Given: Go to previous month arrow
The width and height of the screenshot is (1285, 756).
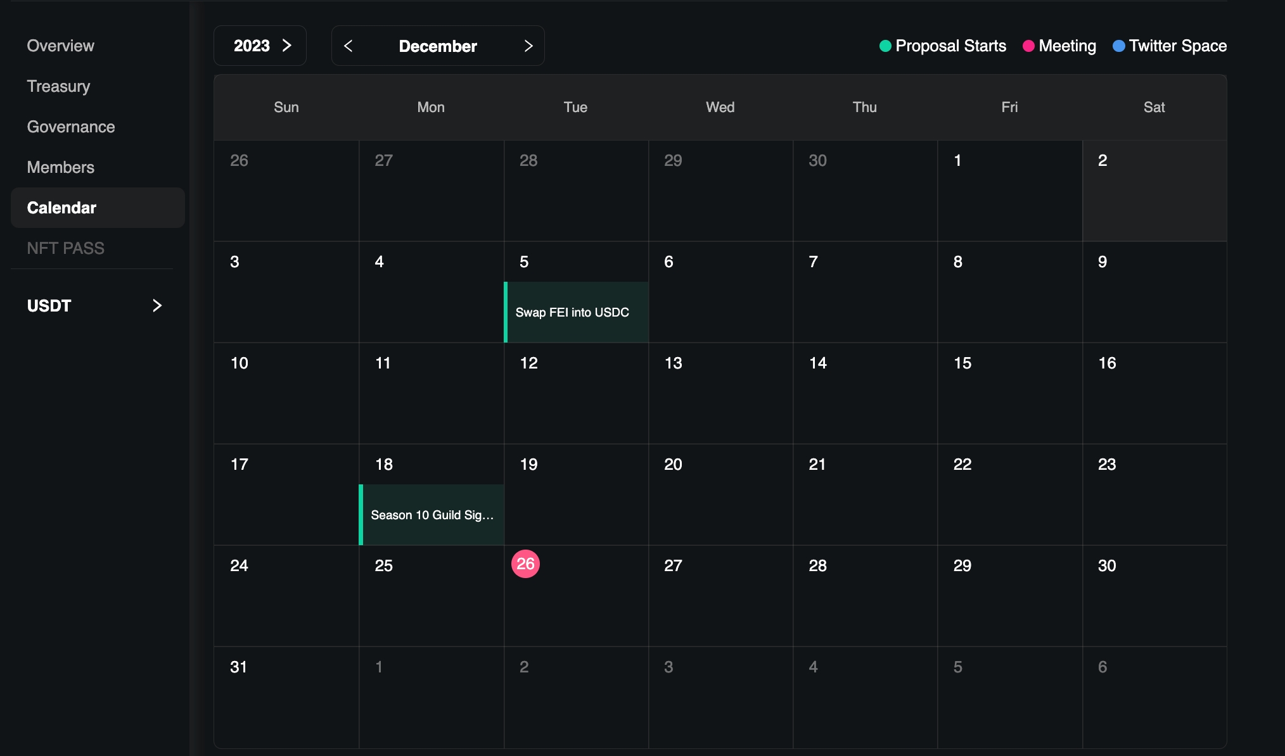Looking at the screenshot, I should point(348,46).
